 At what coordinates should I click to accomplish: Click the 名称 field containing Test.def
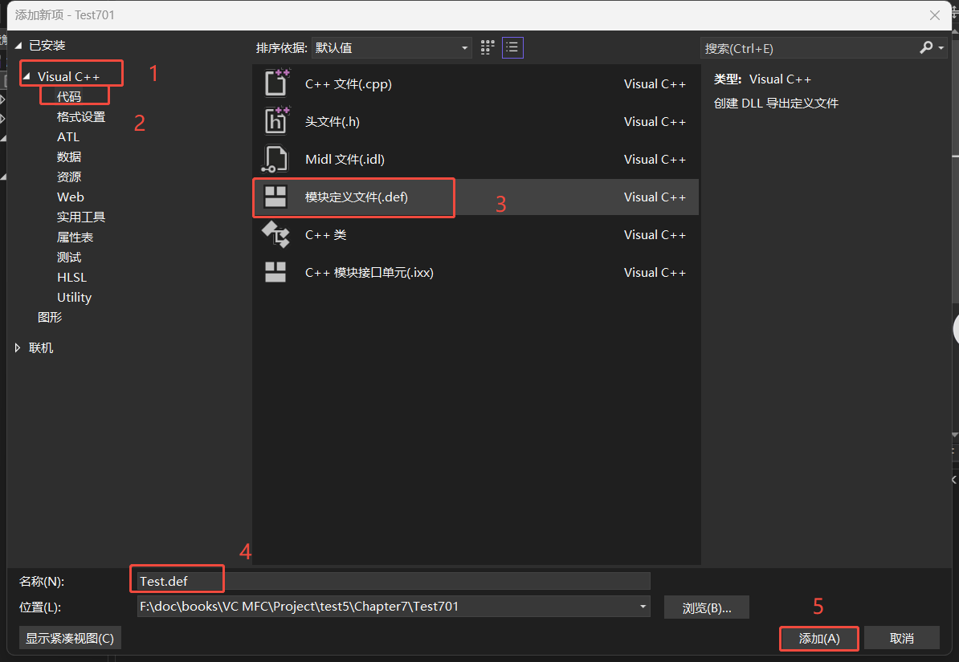coord(177,580)
